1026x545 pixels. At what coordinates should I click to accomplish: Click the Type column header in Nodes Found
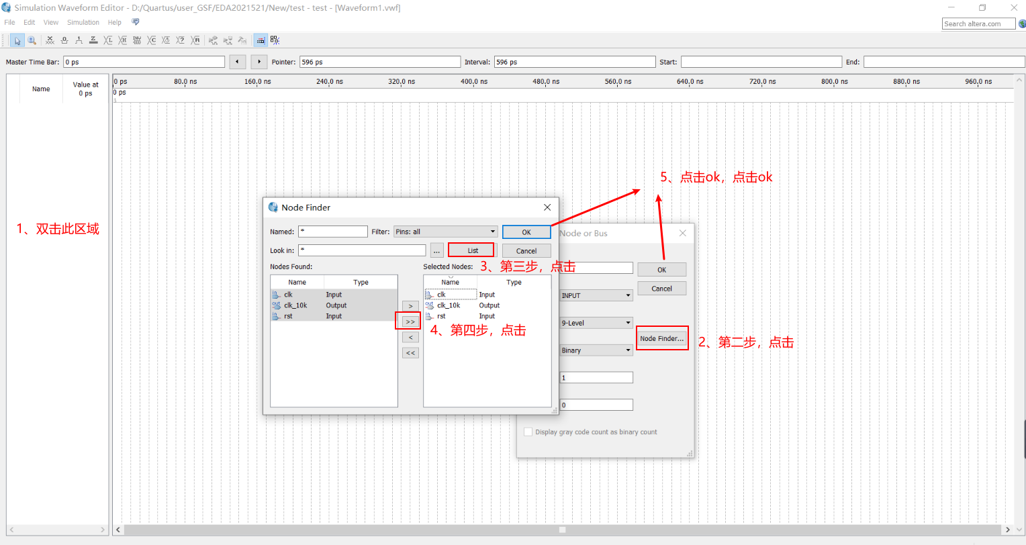coord(361,283)
